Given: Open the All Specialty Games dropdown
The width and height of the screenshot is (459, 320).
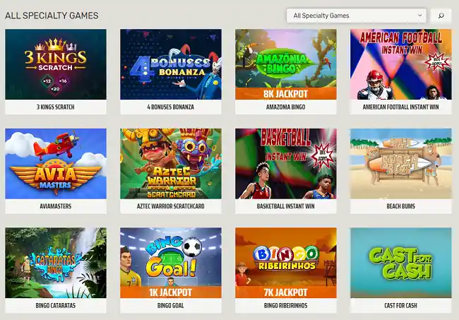Looking at the screenshot, I should point(356,16).
